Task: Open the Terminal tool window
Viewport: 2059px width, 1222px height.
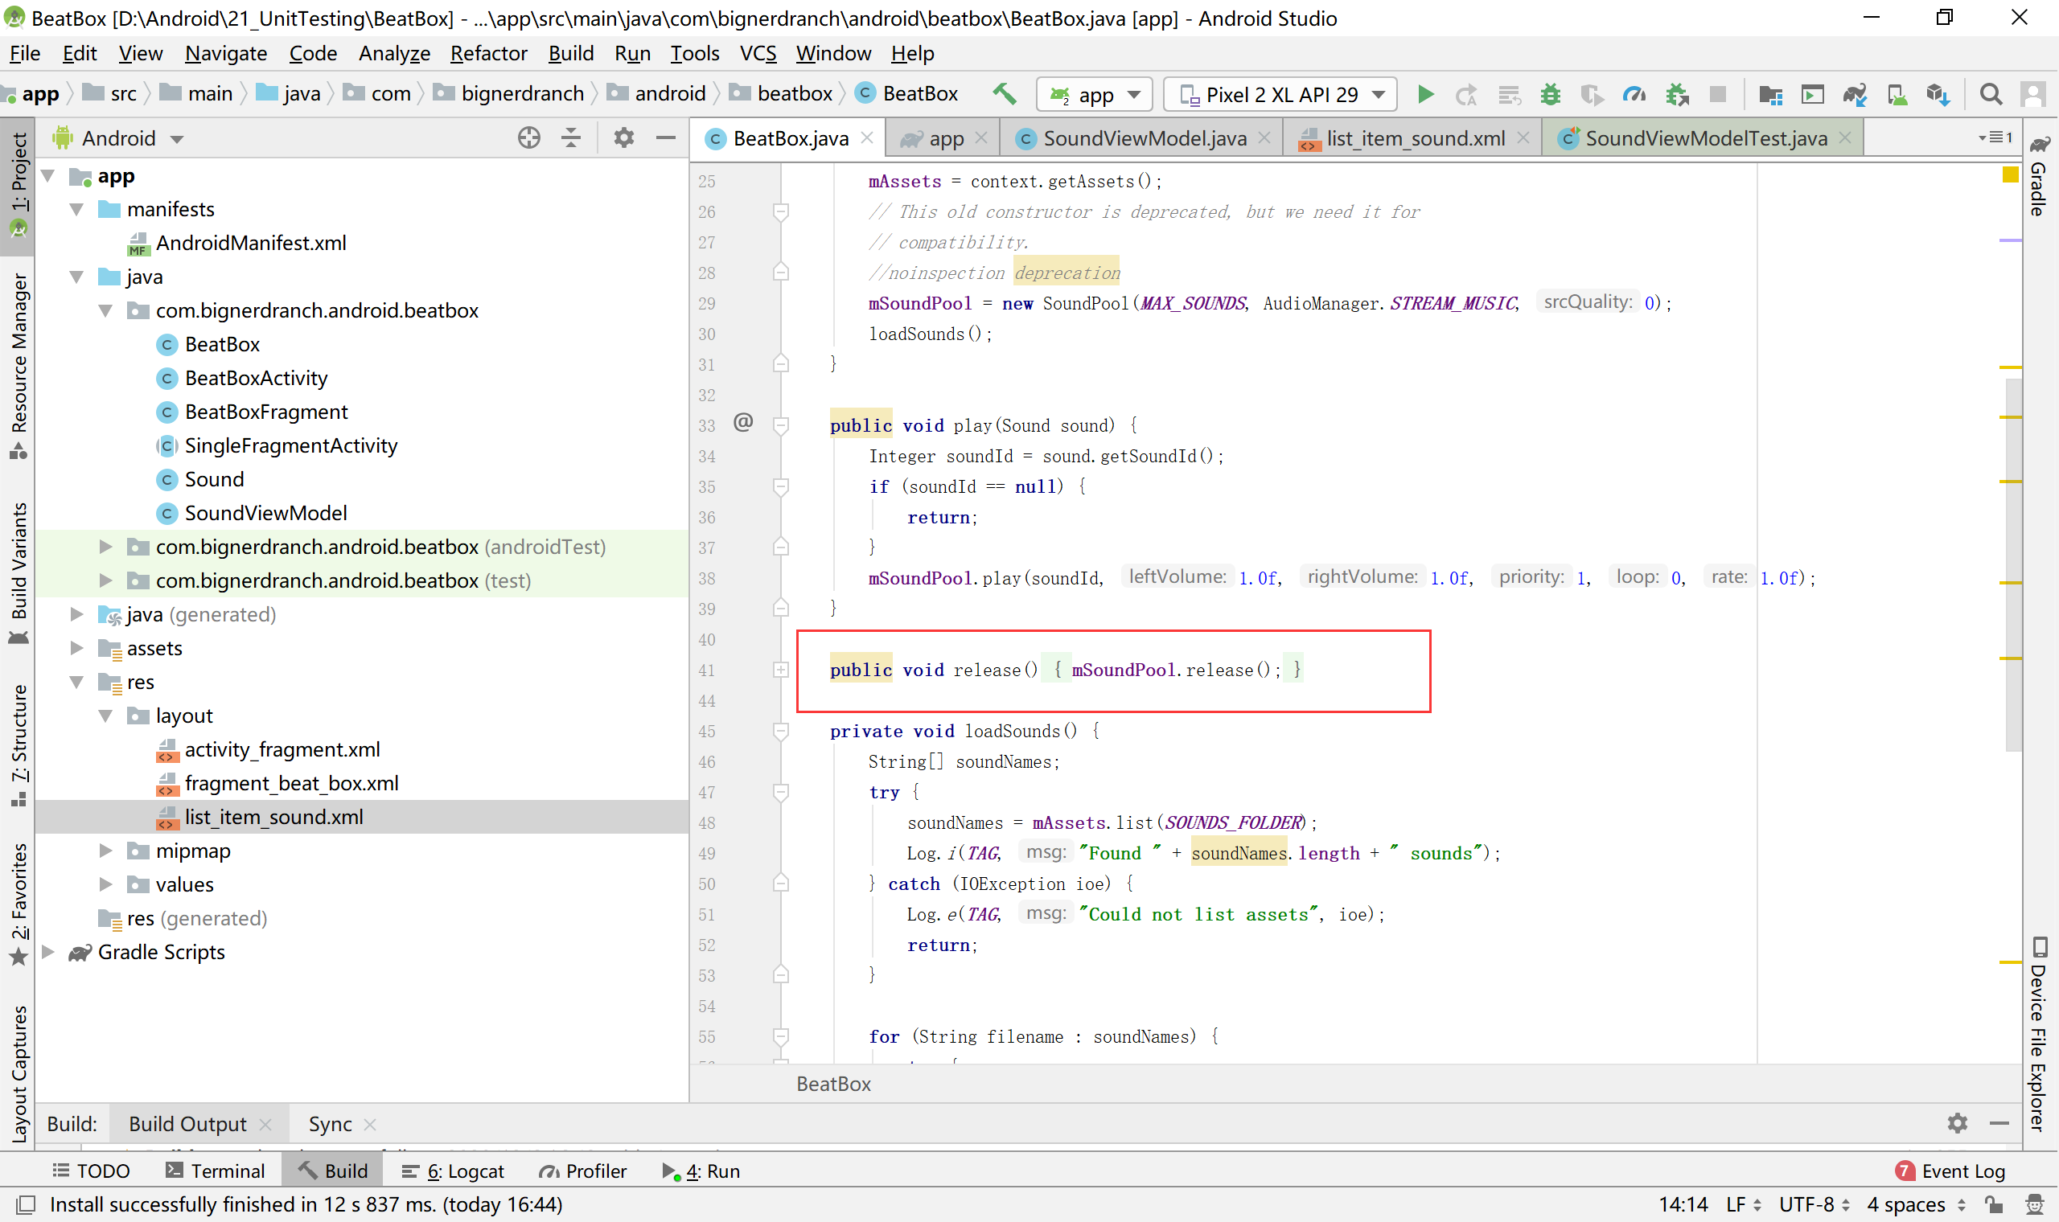Action: [x=215, y=1170]
